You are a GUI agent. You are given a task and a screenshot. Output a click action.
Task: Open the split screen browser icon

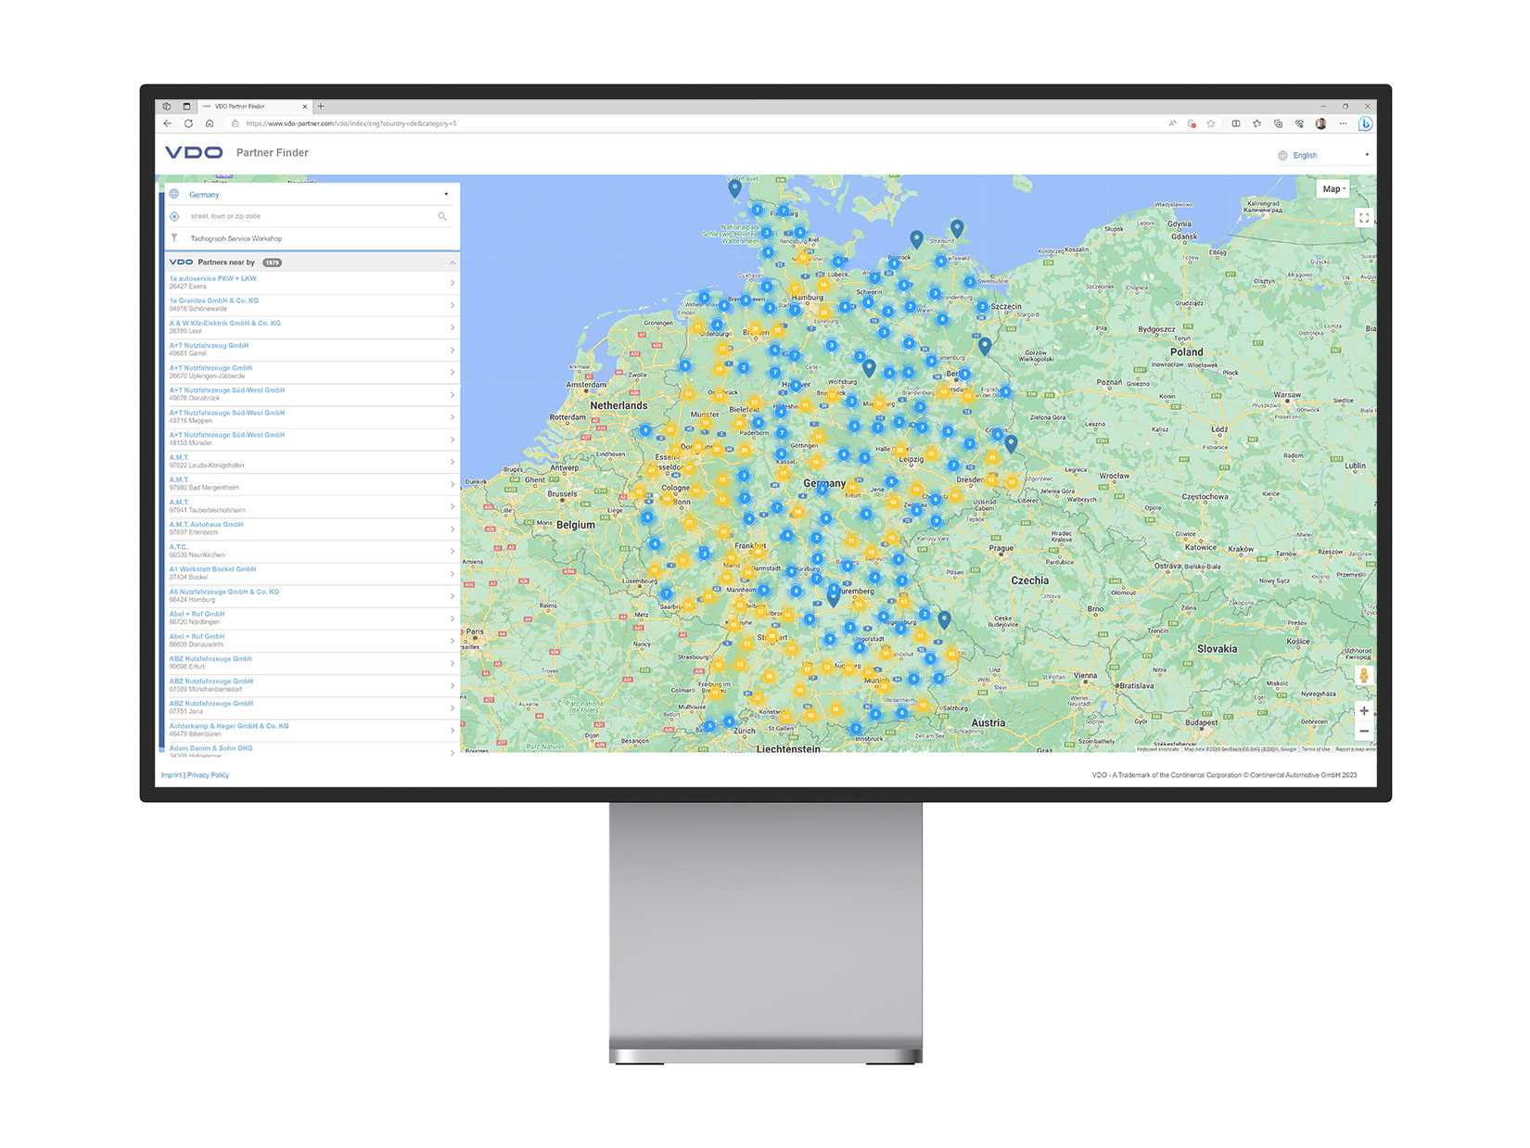pyautogui.click(x=1235, y=123)
